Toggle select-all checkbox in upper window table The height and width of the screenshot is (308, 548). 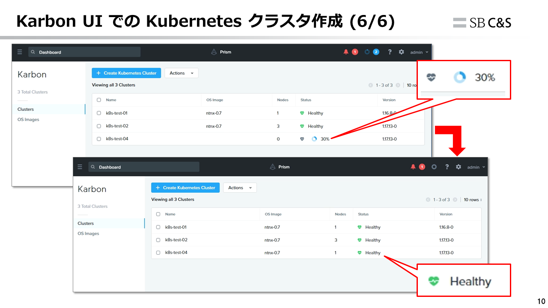point(99,100)
